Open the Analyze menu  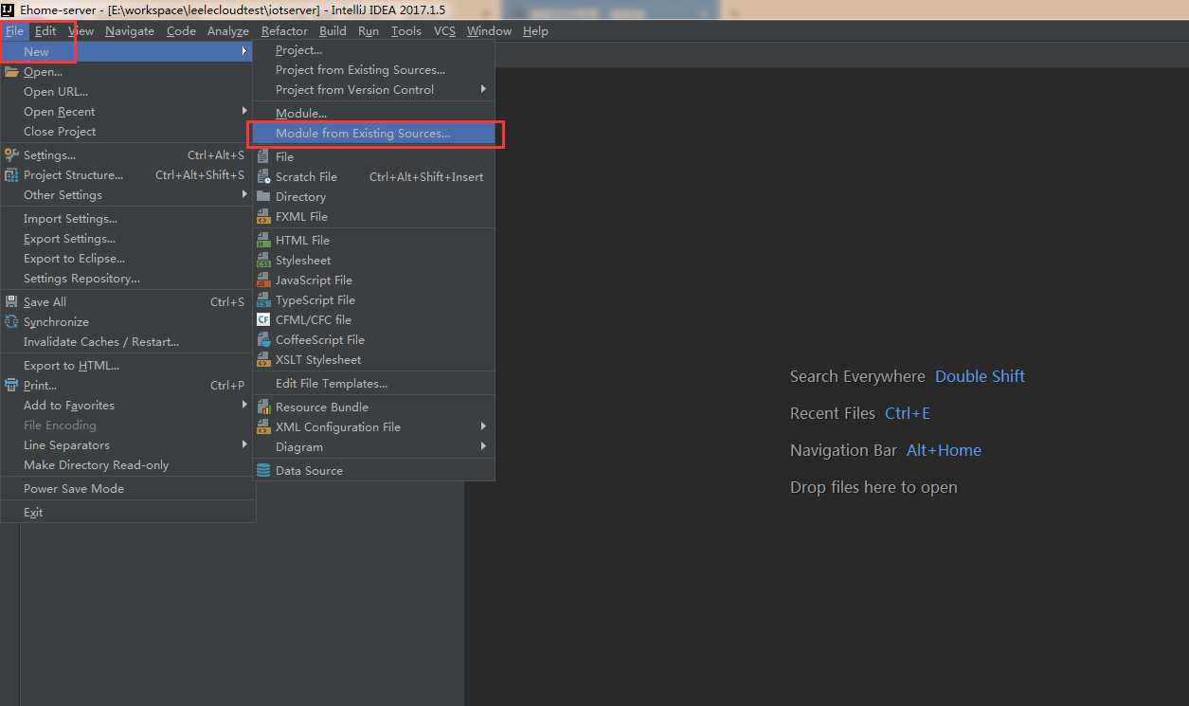(x=228, y=30)
